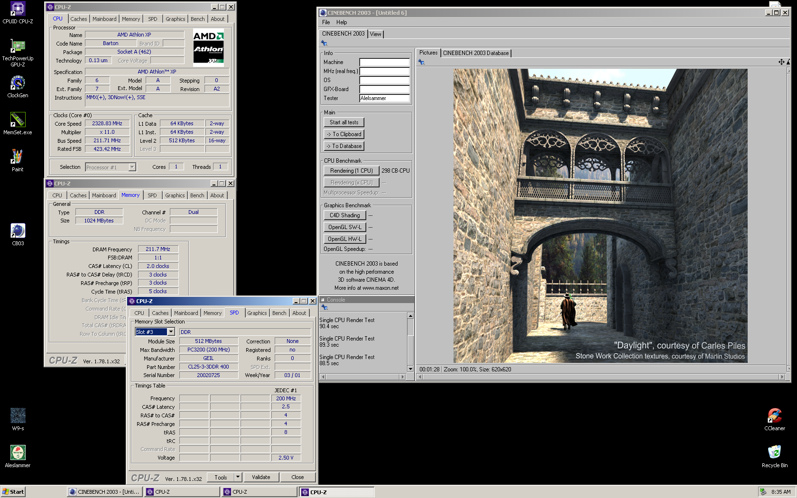Click the Console scrollbar up arrow

click(410, 315)
